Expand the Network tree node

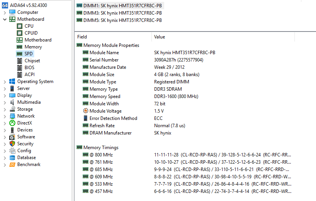tap(5, 116)
